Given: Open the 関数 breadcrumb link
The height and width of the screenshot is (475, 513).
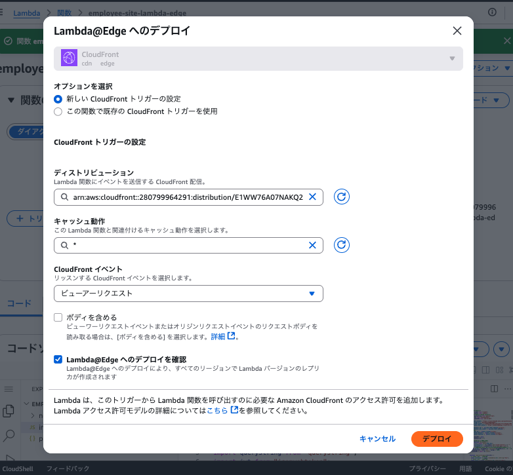Looking at the screenshot, I should [64, 13].
